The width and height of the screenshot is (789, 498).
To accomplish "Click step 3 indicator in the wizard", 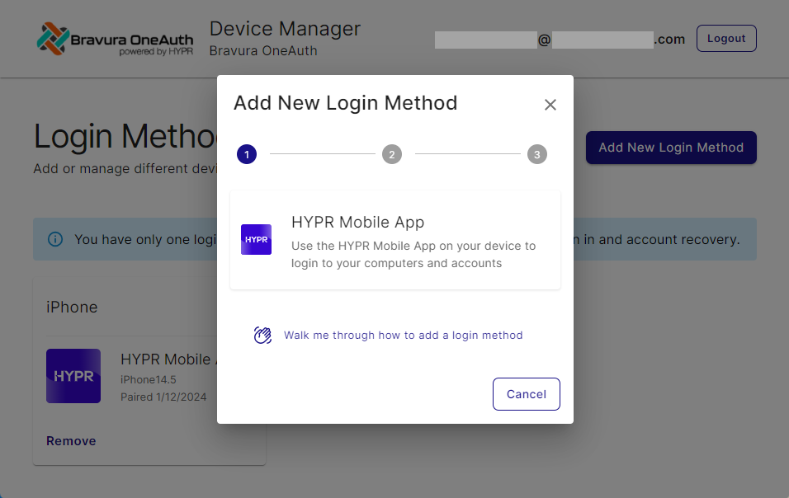I will point(537,154).
